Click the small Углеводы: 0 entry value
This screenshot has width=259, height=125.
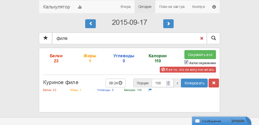point(105,90)
